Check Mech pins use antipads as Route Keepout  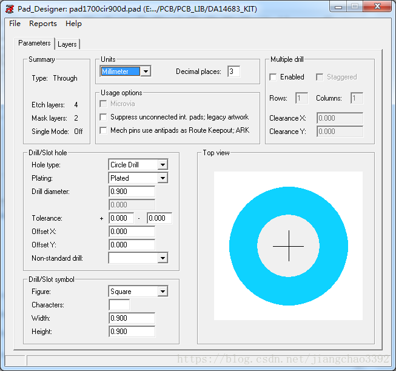point(104,130)
